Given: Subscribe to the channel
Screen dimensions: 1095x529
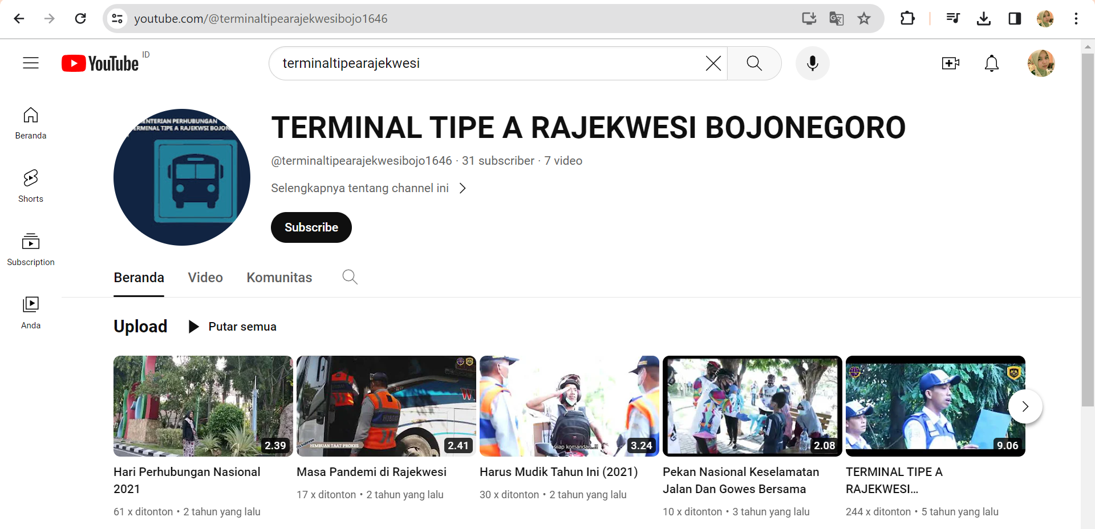Looking at the screenshot, I should tap(311, 227).
